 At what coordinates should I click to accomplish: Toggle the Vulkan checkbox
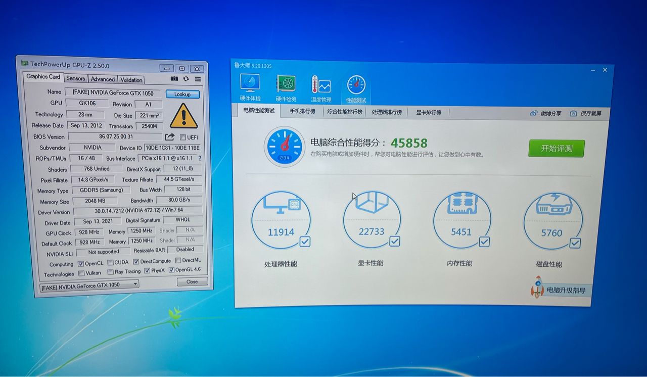81,273
